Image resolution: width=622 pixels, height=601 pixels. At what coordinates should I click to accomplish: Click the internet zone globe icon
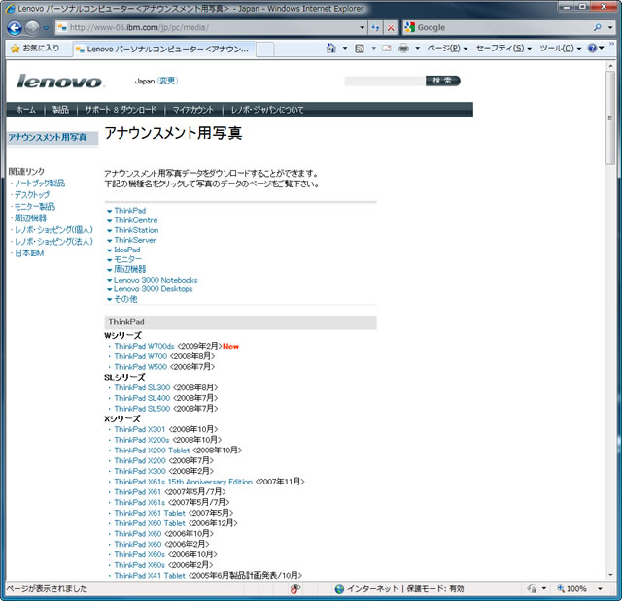(x=339, y=589)
